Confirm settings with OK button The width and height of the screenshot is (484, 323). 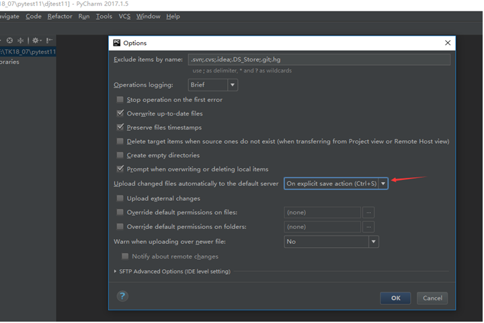click(395, 298)
